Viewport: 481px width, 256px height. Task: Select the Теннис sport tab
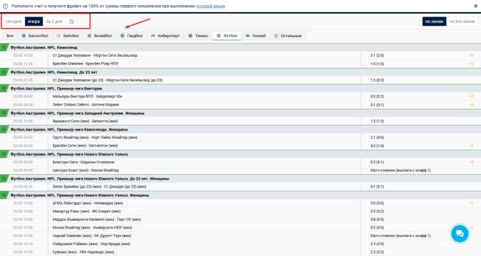click(x=198, y=36)
